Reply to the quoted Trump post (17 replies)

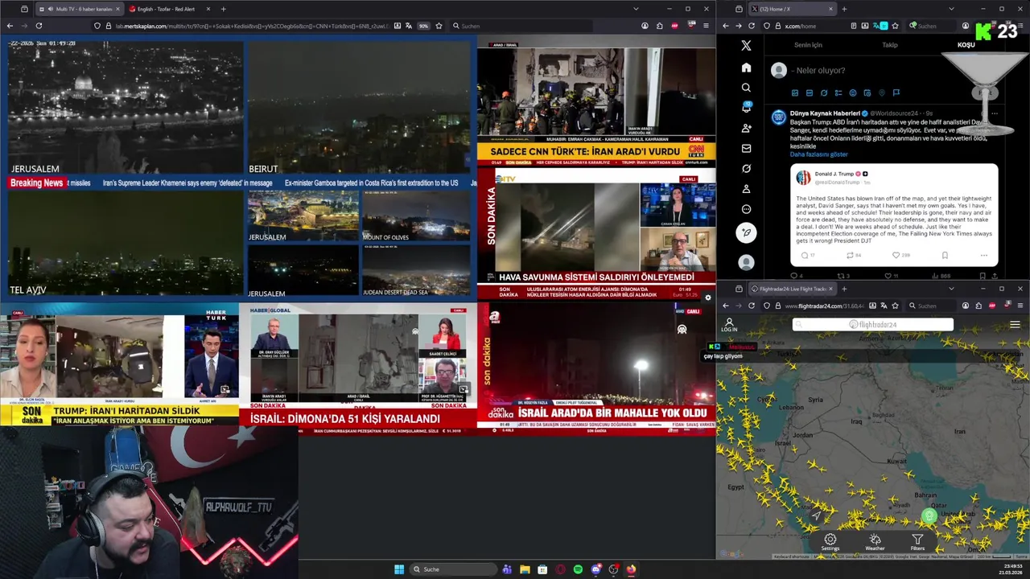pyautogui.click(x=805, y=255)
